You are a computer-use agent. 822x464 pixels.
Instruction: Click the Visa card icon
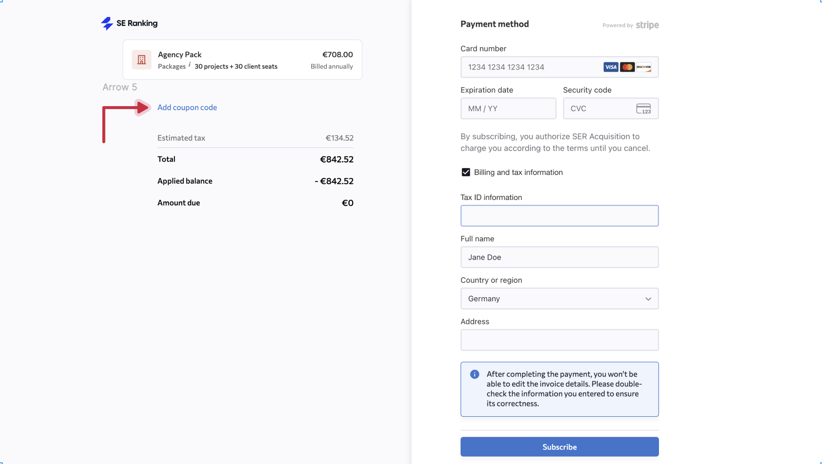(x=611, y=67)
